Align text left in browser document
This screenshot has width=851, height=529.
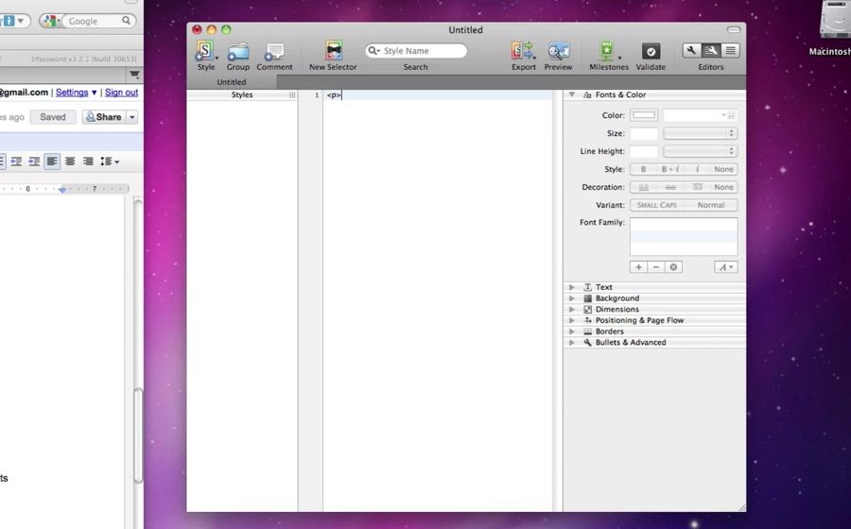coord(52,162)
